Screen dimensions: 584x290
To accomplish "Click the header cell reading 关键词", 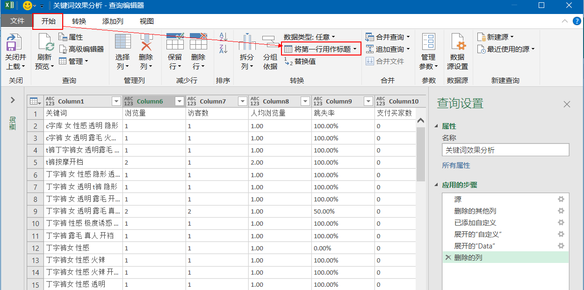I will [83, 113].
